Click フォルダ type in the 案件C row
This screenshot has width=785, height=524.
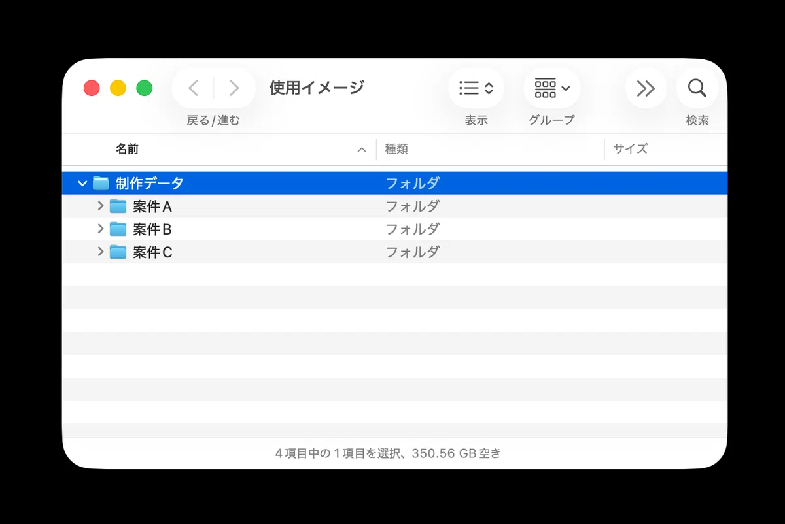click(x=412, y=252)
